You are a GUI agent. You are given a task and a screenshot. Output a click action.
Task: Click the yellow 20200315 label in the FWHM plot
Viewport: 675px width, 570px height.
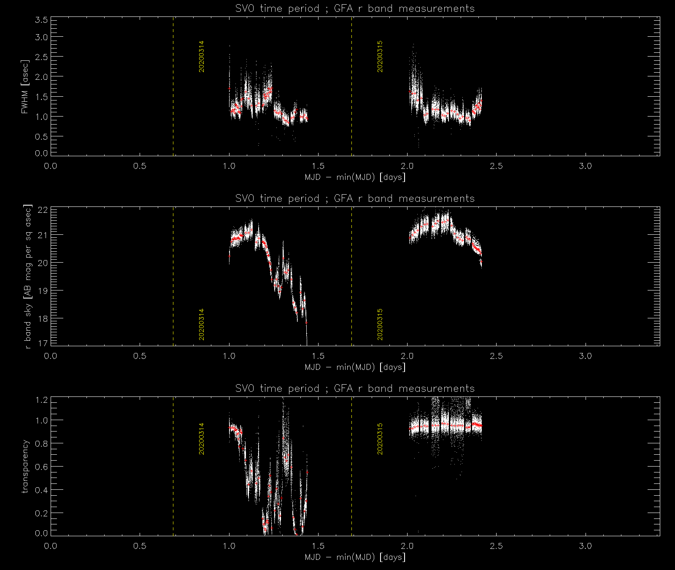click(x=380, y=57)
